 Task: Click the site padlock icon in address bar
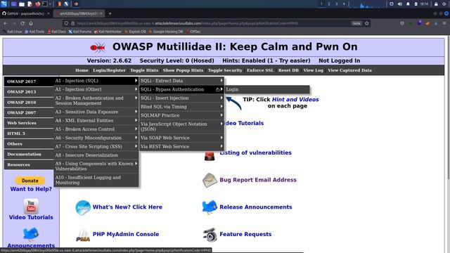tap(72, 23)
